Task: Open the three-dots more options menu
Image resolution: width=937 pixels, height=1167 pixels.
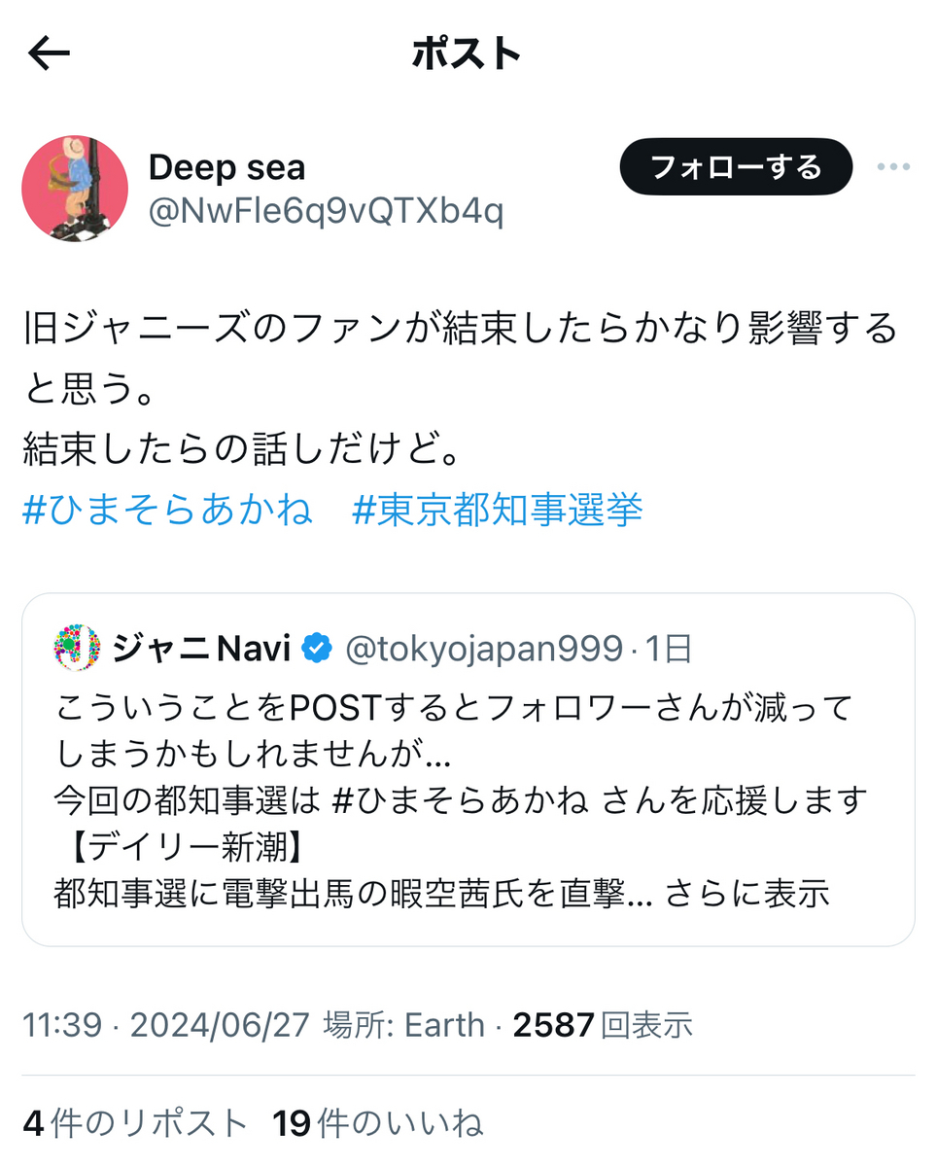Action: tap(892, 167)
